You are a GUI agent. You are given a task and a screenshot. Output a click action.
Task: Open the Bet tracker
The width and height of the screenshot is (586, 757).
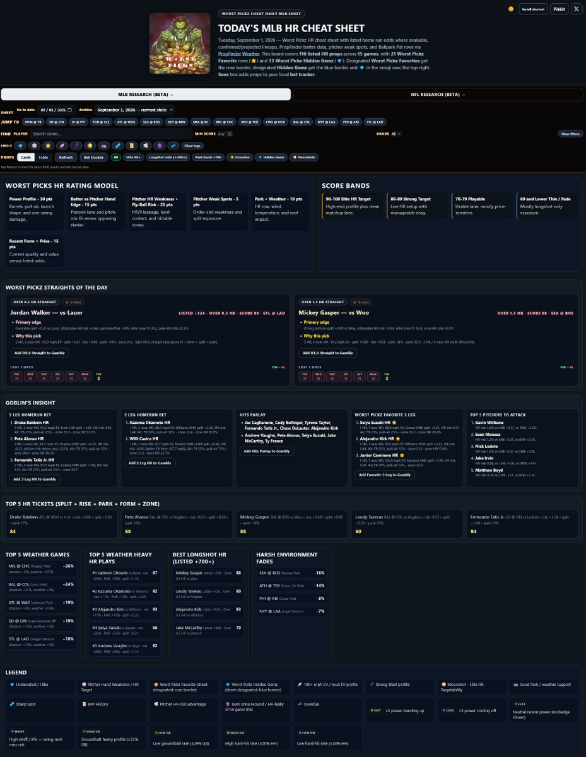(x=93, y=157)
